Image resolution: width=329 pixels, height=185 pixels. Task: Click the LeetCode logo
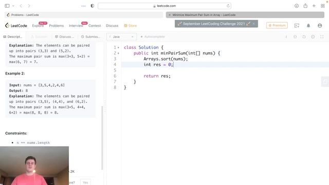(16, 26)
